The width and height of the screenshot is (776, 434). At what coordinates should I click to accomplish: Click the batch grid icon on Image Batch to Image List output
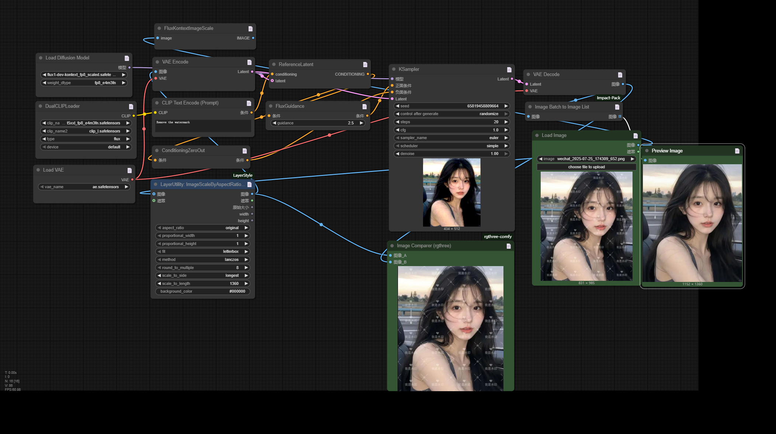pyautogui.click(x=620, y=116)
